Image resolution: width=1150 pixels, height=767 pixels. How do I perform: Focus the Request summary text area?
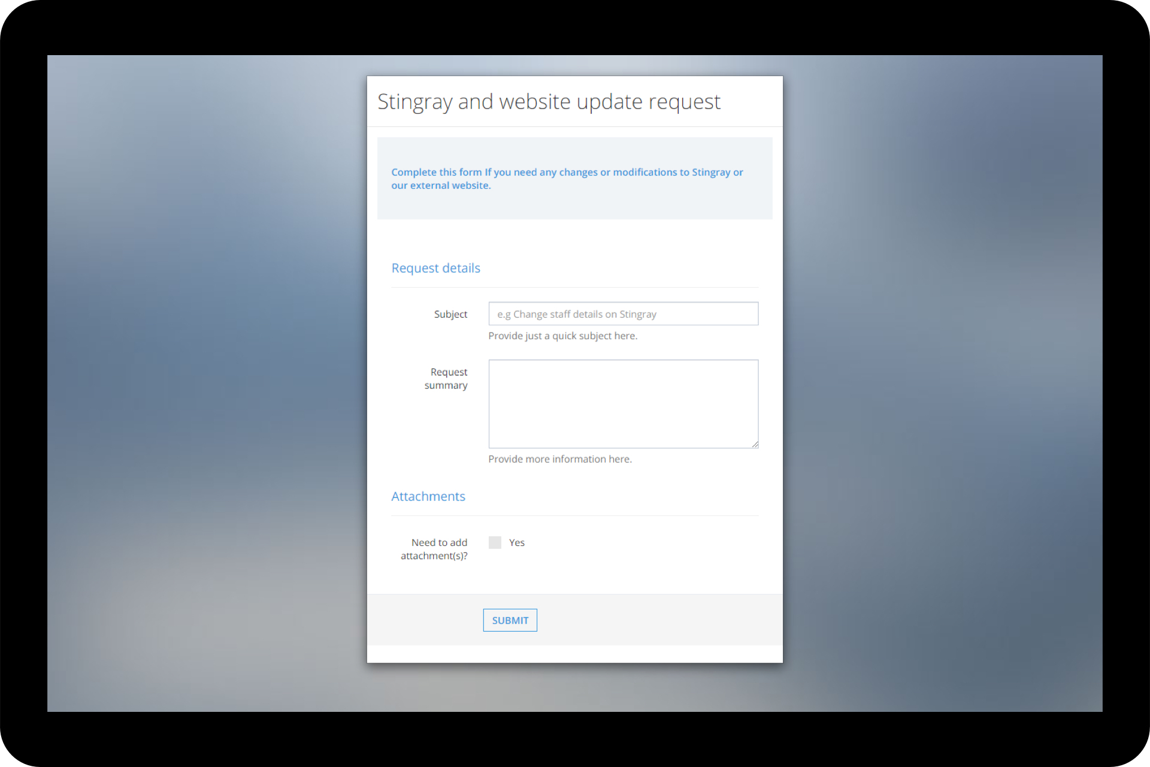pos(623,403)
